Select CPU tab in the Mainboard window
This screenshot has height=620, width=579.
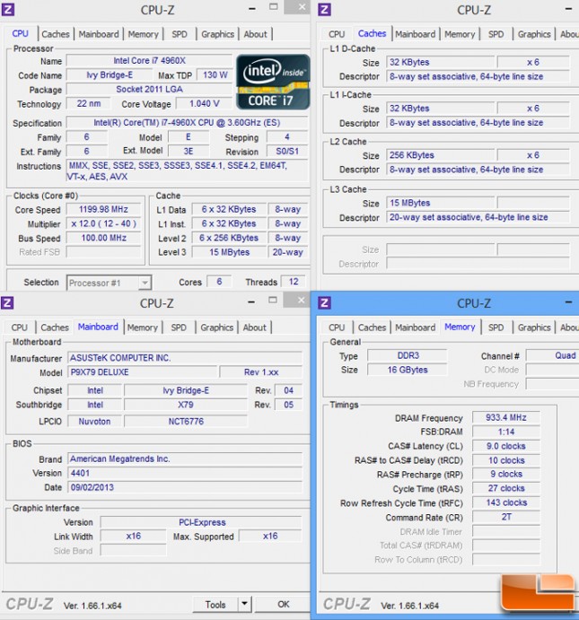tap(20, 327)
